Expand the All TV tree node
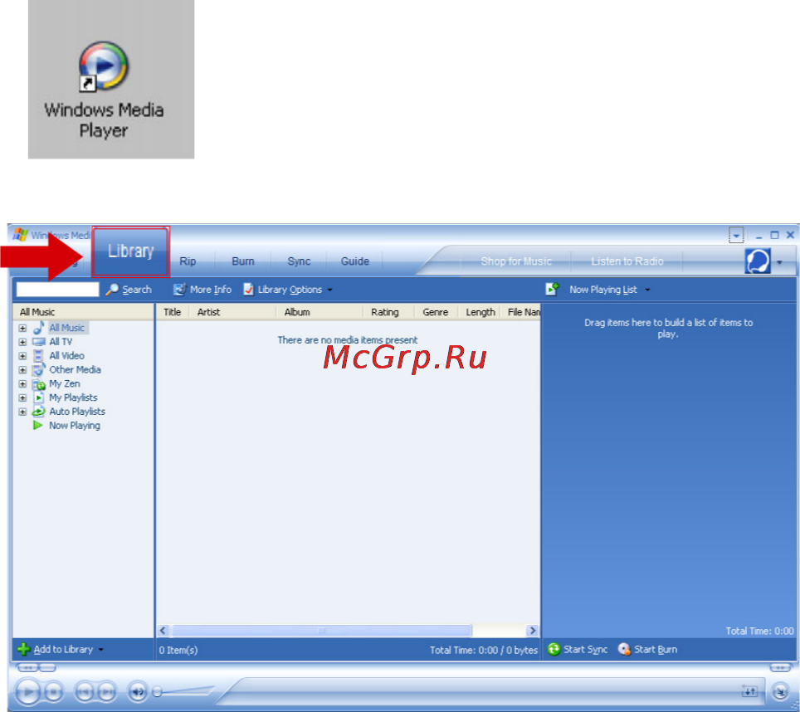The height and width of the screenshot is (712, 800). 22,342
